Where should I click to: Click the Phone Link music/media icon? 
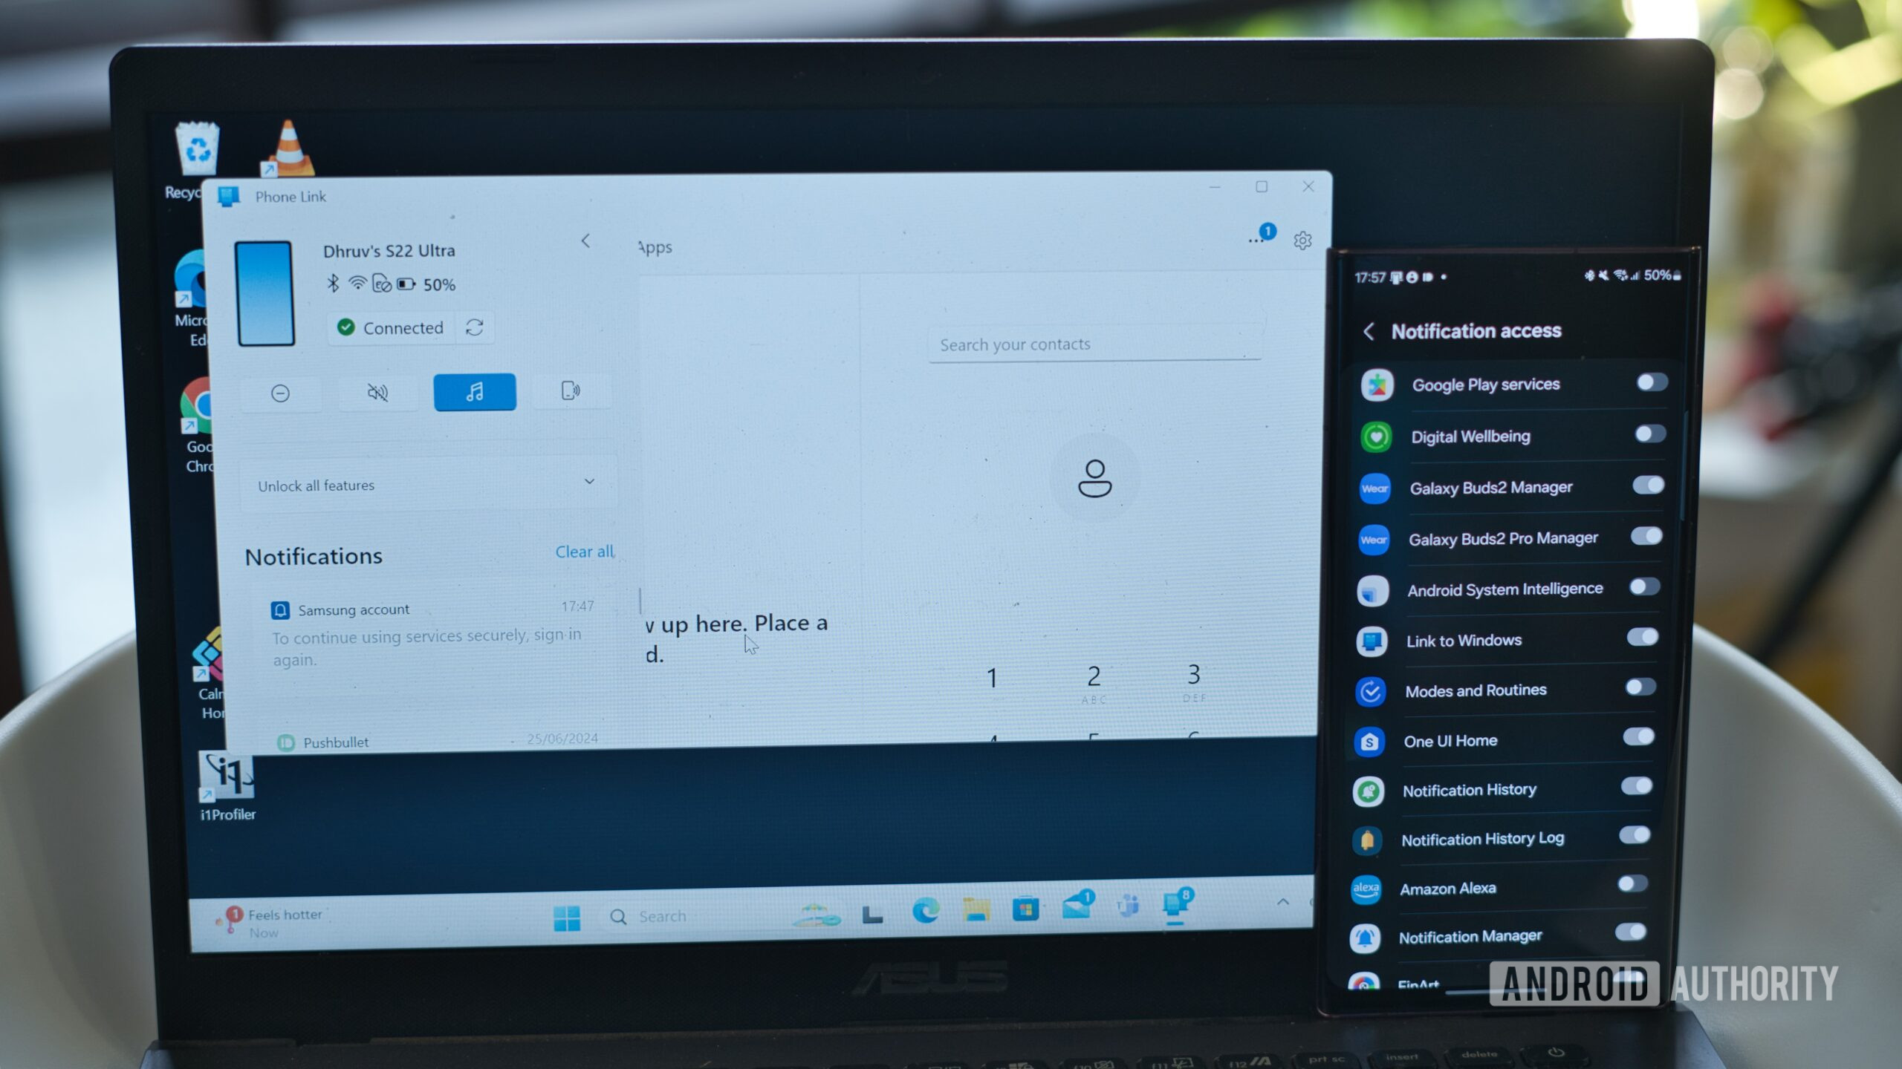pos(474,390)
